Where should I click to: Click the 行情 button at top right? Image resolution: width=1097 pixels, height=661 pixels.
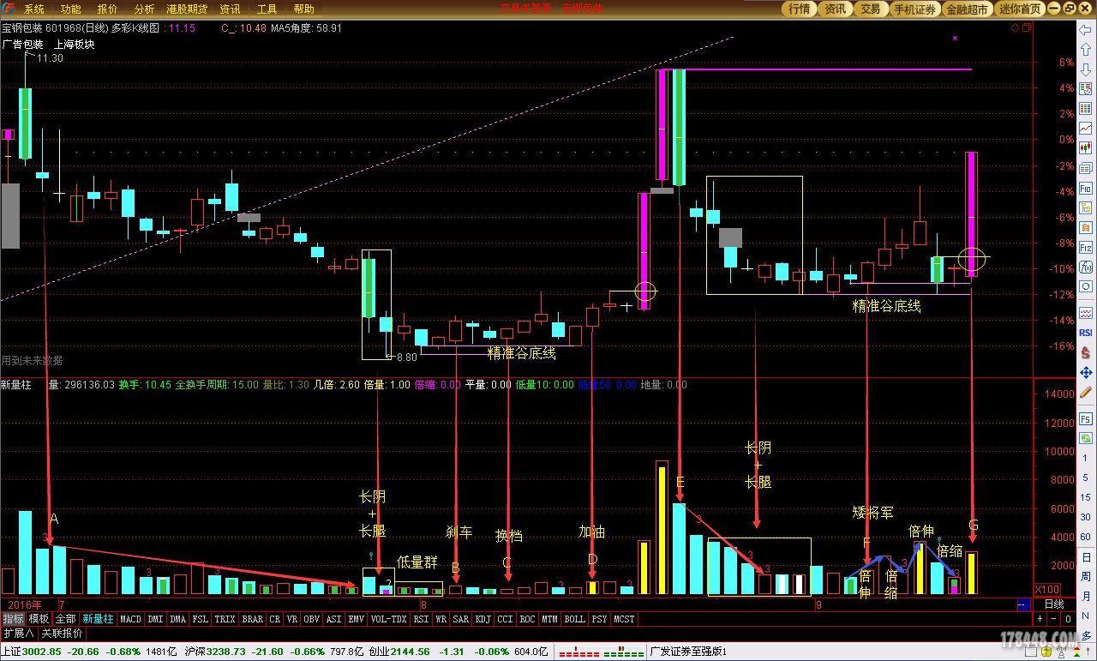click(800, 9)
